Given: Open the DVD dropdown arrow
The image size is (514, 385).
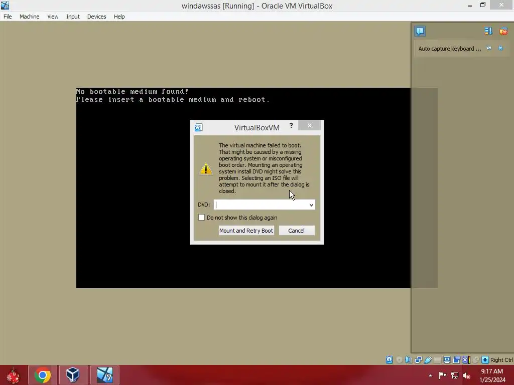Looking at the screenshot, I should (311, 205).
